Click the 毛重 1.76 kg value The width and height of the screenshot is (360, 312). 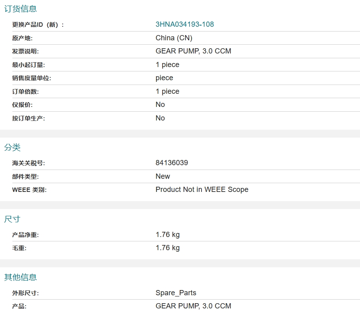click(168, 248)
